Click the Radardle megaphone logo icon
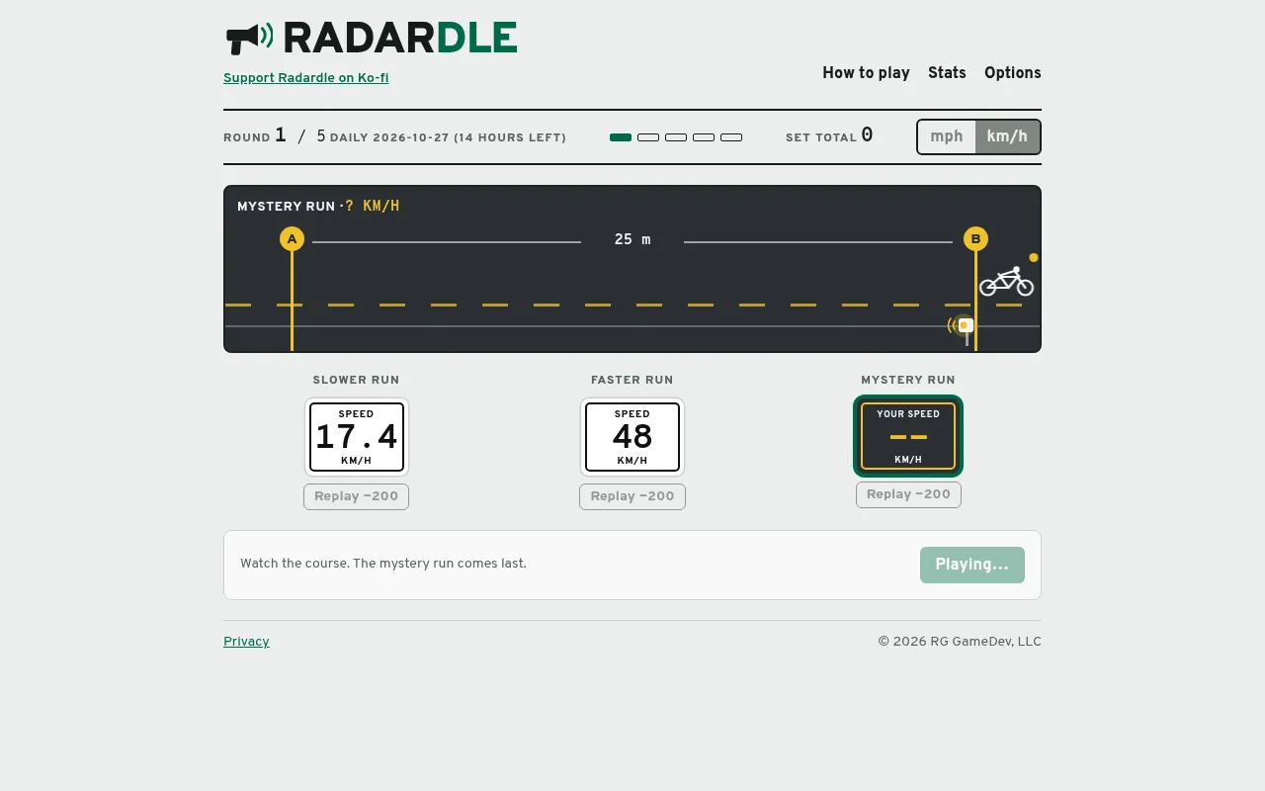Viewport: 1265px width, 791px height. click(249, 39)
